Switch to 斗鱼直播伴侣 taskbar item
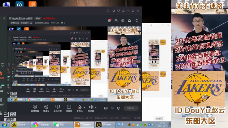The image size is (228, 128). (x=84, y=125)
